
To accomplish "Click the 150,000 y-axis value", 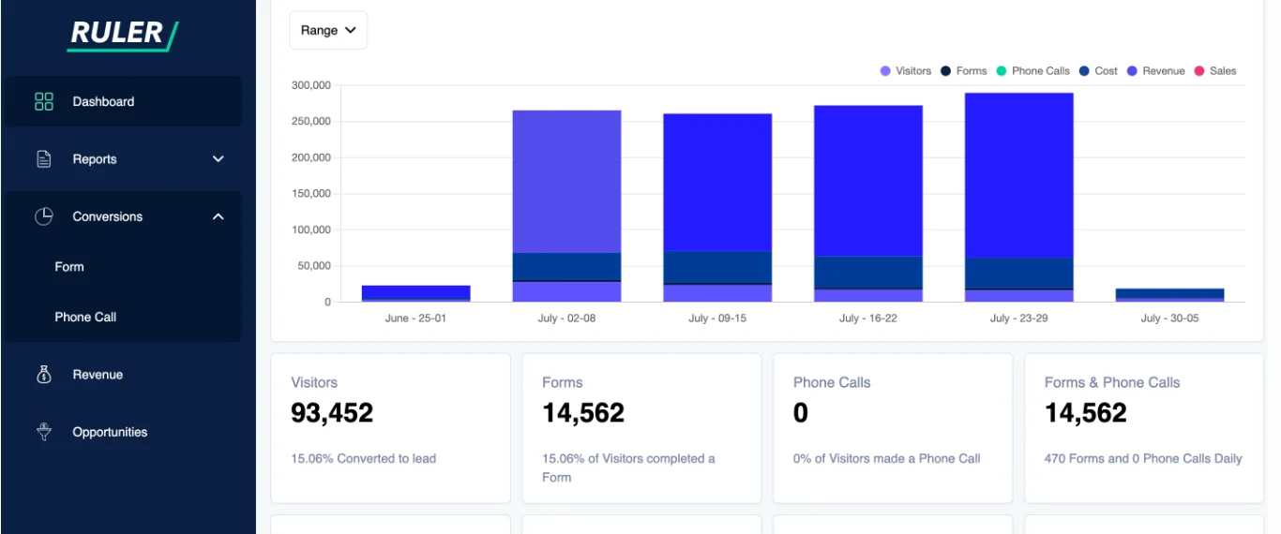I will 310,194.
